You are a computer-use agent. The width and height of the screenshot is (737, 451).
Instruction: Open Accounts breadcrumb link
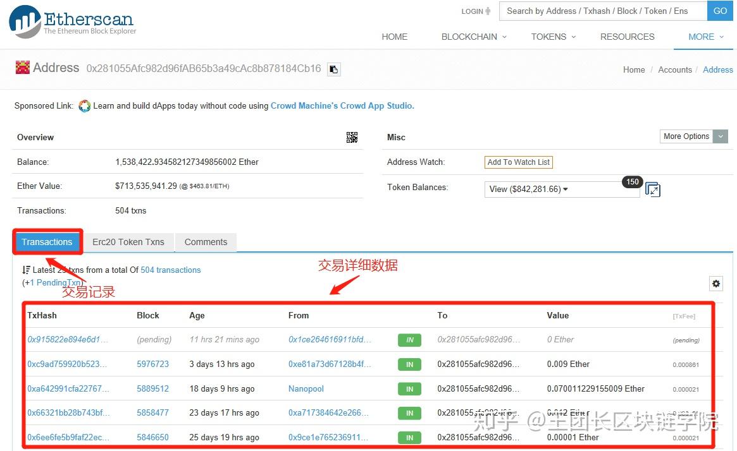coord(675,69)
